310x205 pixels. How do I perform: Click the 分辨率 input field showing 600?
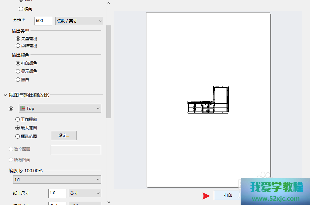(x=44, y=21)
